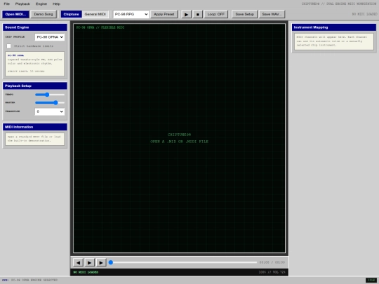Click the 'NO MIDI LOADED' text under the seek bar
Image resolution: width=379 pixels, height=284 pixels.
point(86,272)
